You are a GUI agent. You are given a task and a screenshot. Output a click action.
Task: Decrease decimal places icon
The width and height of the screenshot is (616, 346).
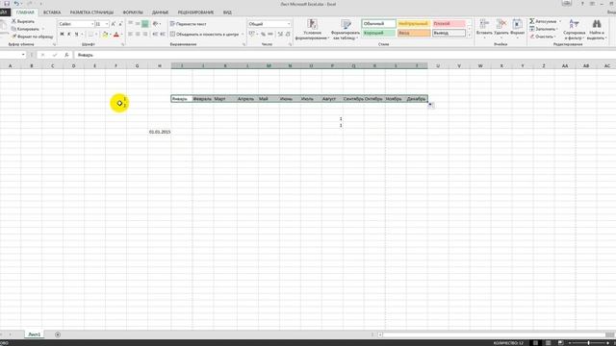288,35
